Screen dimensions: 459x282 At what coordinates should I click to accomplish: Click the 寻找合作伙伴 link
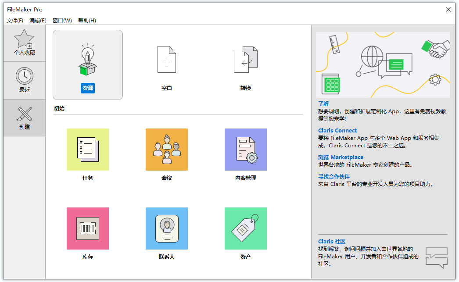(x=334, y=176)
